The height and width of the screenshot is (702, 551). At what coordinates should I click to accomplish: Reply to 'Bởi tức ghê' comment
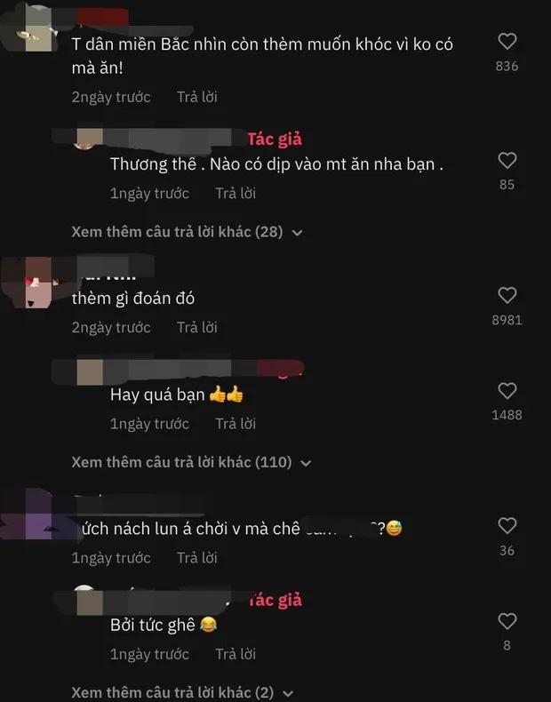coord(236,654)
